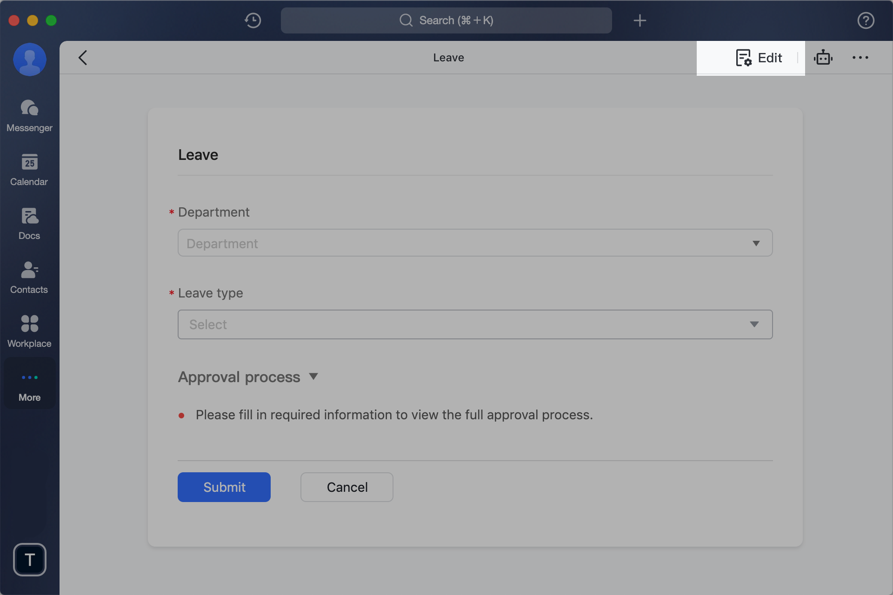
Task: Open the Workplace section
Action: [29, 331]
